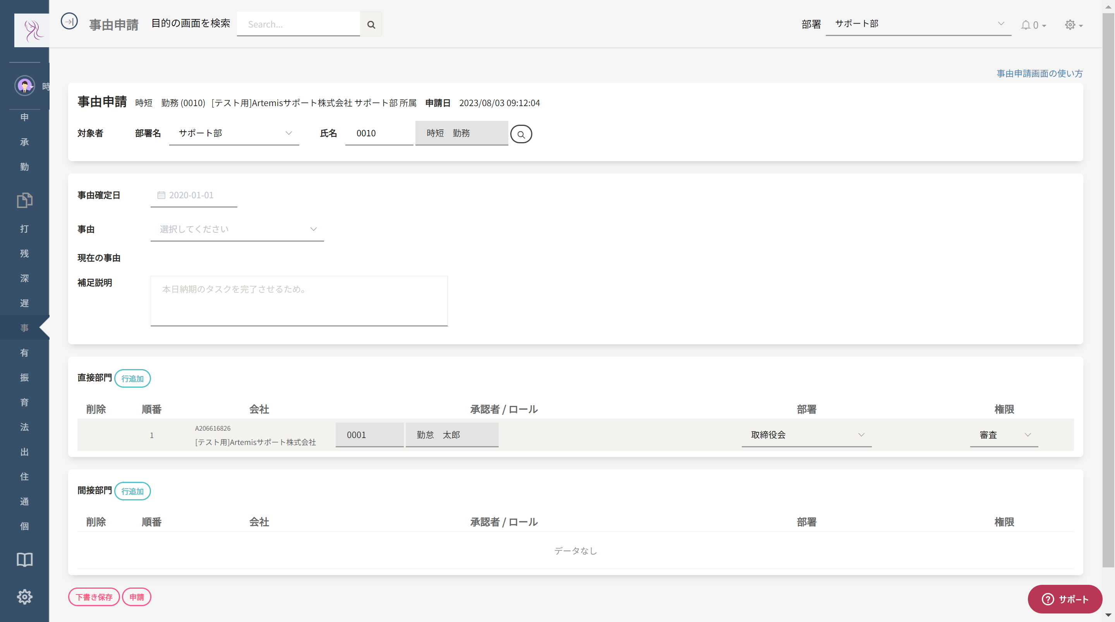This screenshot has width=1115, height=622.
Task: Open the book manual icon in sidebar
Action: [x=25, y=559]
